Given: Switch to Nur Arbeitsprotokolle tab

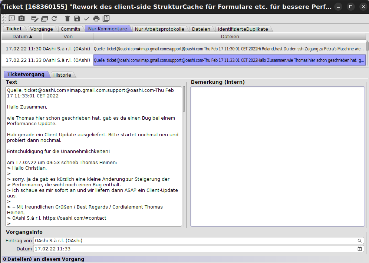Looking at the screenshot, I should point(159,29).
